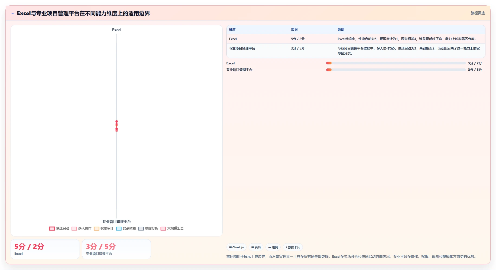Click the 维度 column header
Screen dimensions: 496x270
pyautogui.click(x=232, y=30)
